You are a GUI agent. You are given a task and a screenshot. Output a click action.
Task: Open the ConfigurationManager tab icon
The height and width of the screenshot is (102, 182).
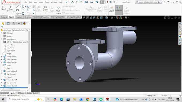(14, 24)
